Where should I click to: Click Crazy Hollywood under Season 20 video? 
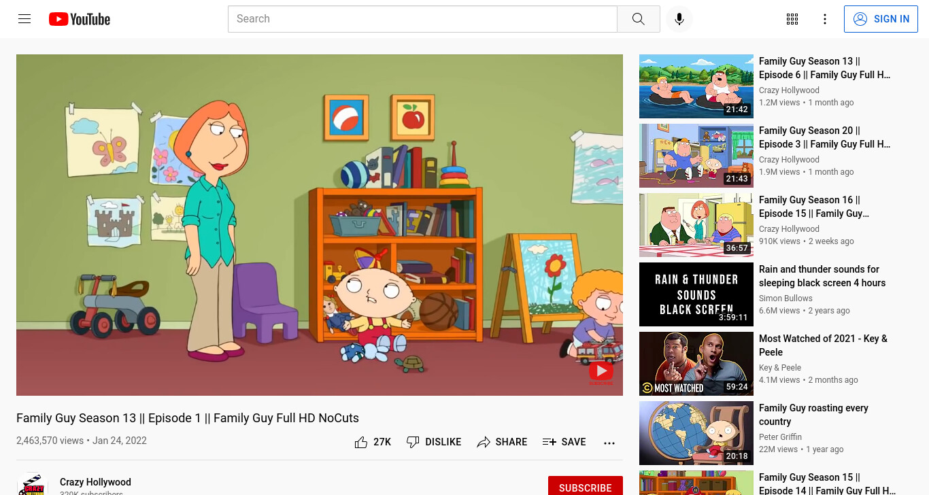(x=789, y=160)
